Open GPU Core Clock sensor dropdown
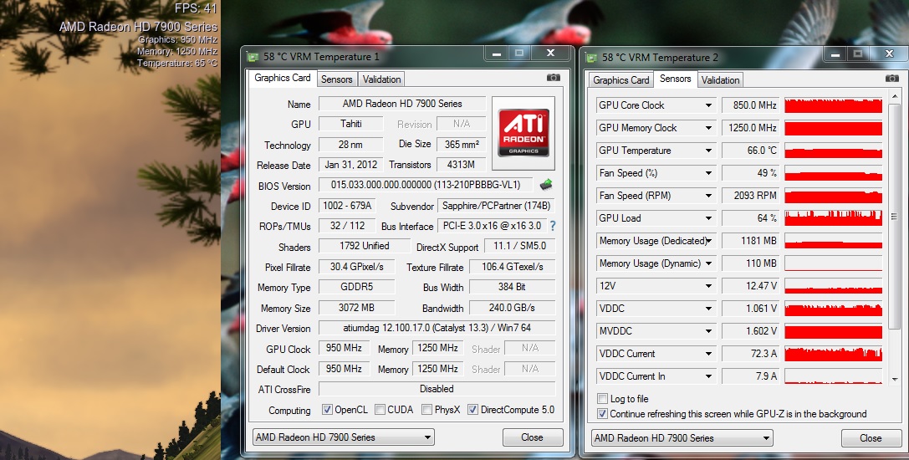 (x=708, y=105)
